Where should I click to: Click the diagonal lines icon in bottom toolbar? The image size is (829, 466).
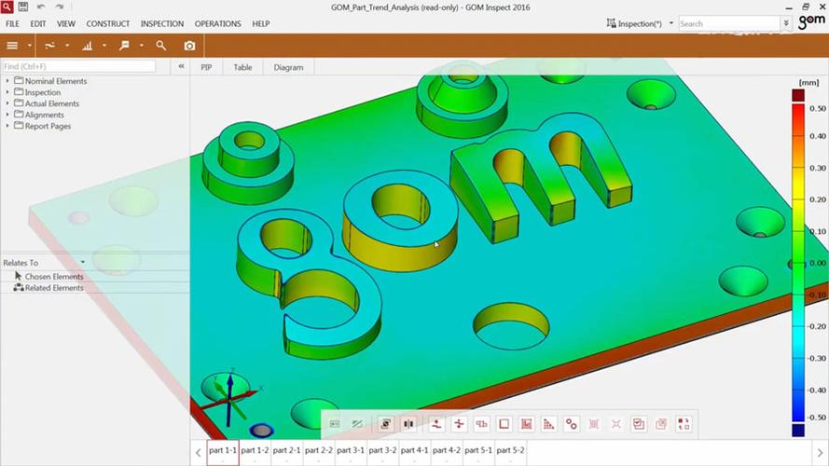(x=357, y=424)
